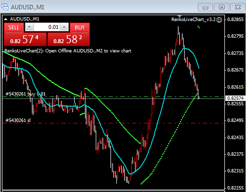Increase lot size with up arrow

click(64, 27)
